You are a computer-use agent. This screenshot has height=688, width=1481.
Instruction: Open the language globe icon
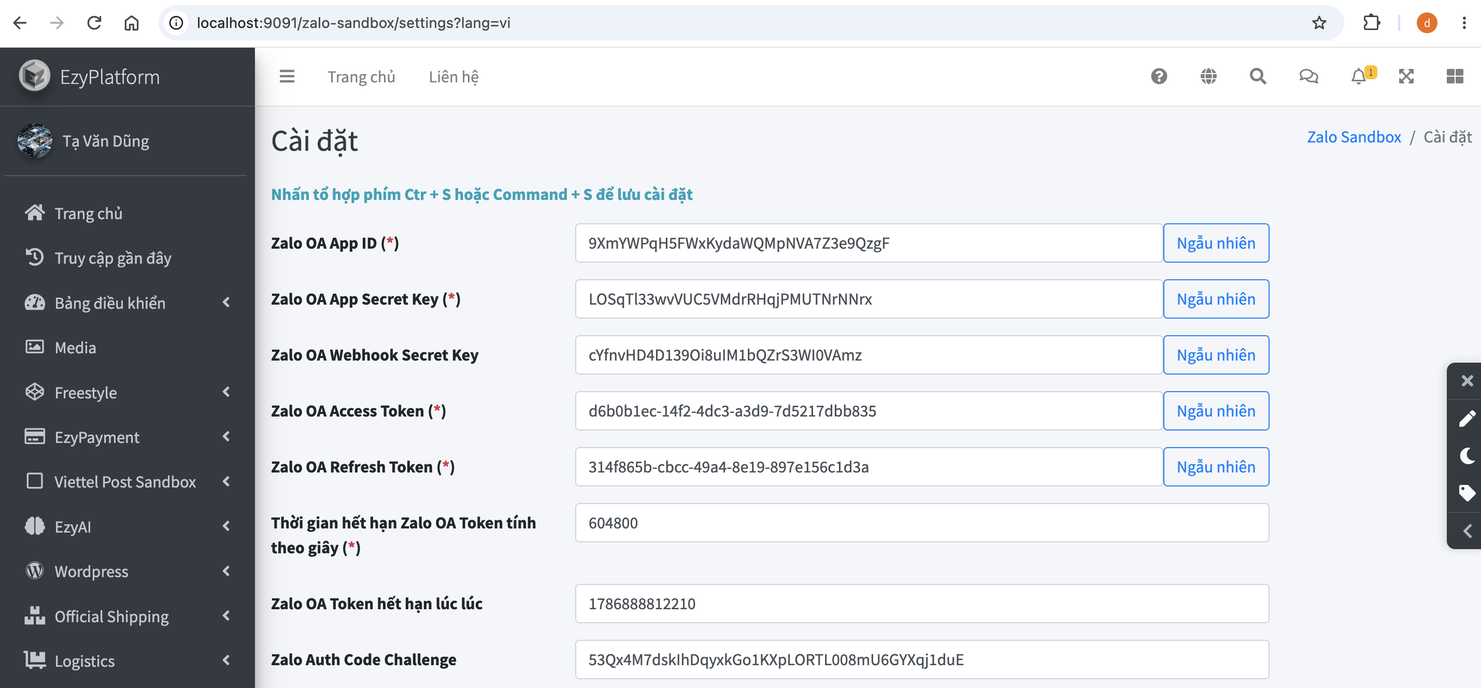point(1208,77)
